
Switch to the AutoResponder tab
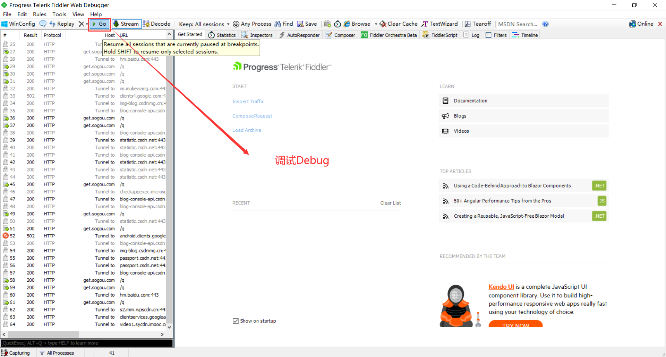point(299,35)
